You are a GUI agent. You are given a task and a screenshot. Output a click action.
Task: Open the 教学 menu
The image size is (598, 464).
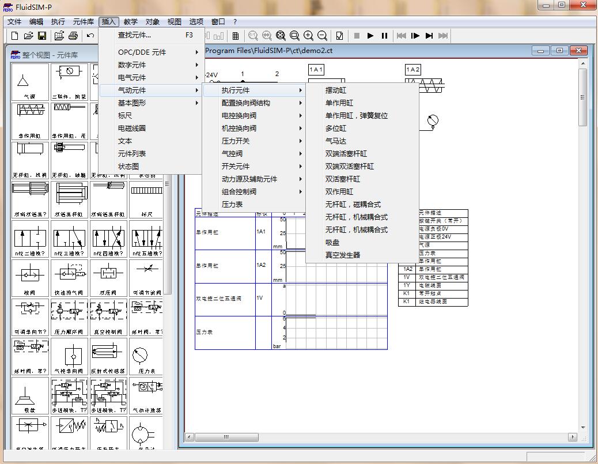coord(130,22)
